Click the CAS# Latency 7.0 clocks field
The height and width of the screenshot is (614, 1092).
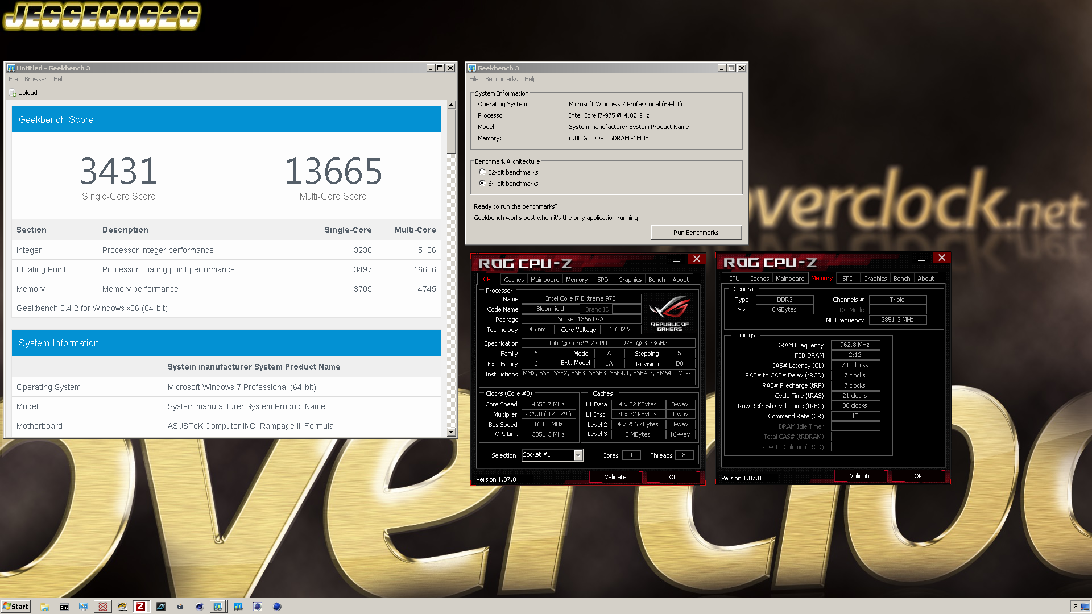coord(855,365)
